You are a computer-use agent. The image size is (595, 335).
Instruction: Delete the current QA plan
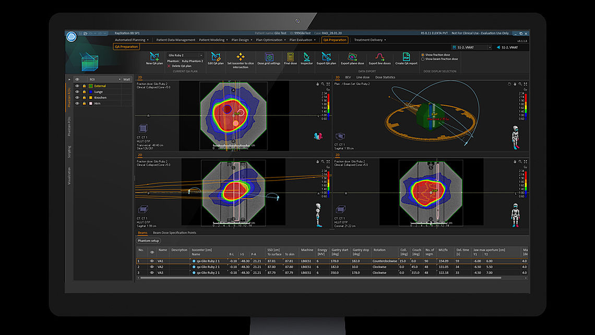click(x=180, y=66)
